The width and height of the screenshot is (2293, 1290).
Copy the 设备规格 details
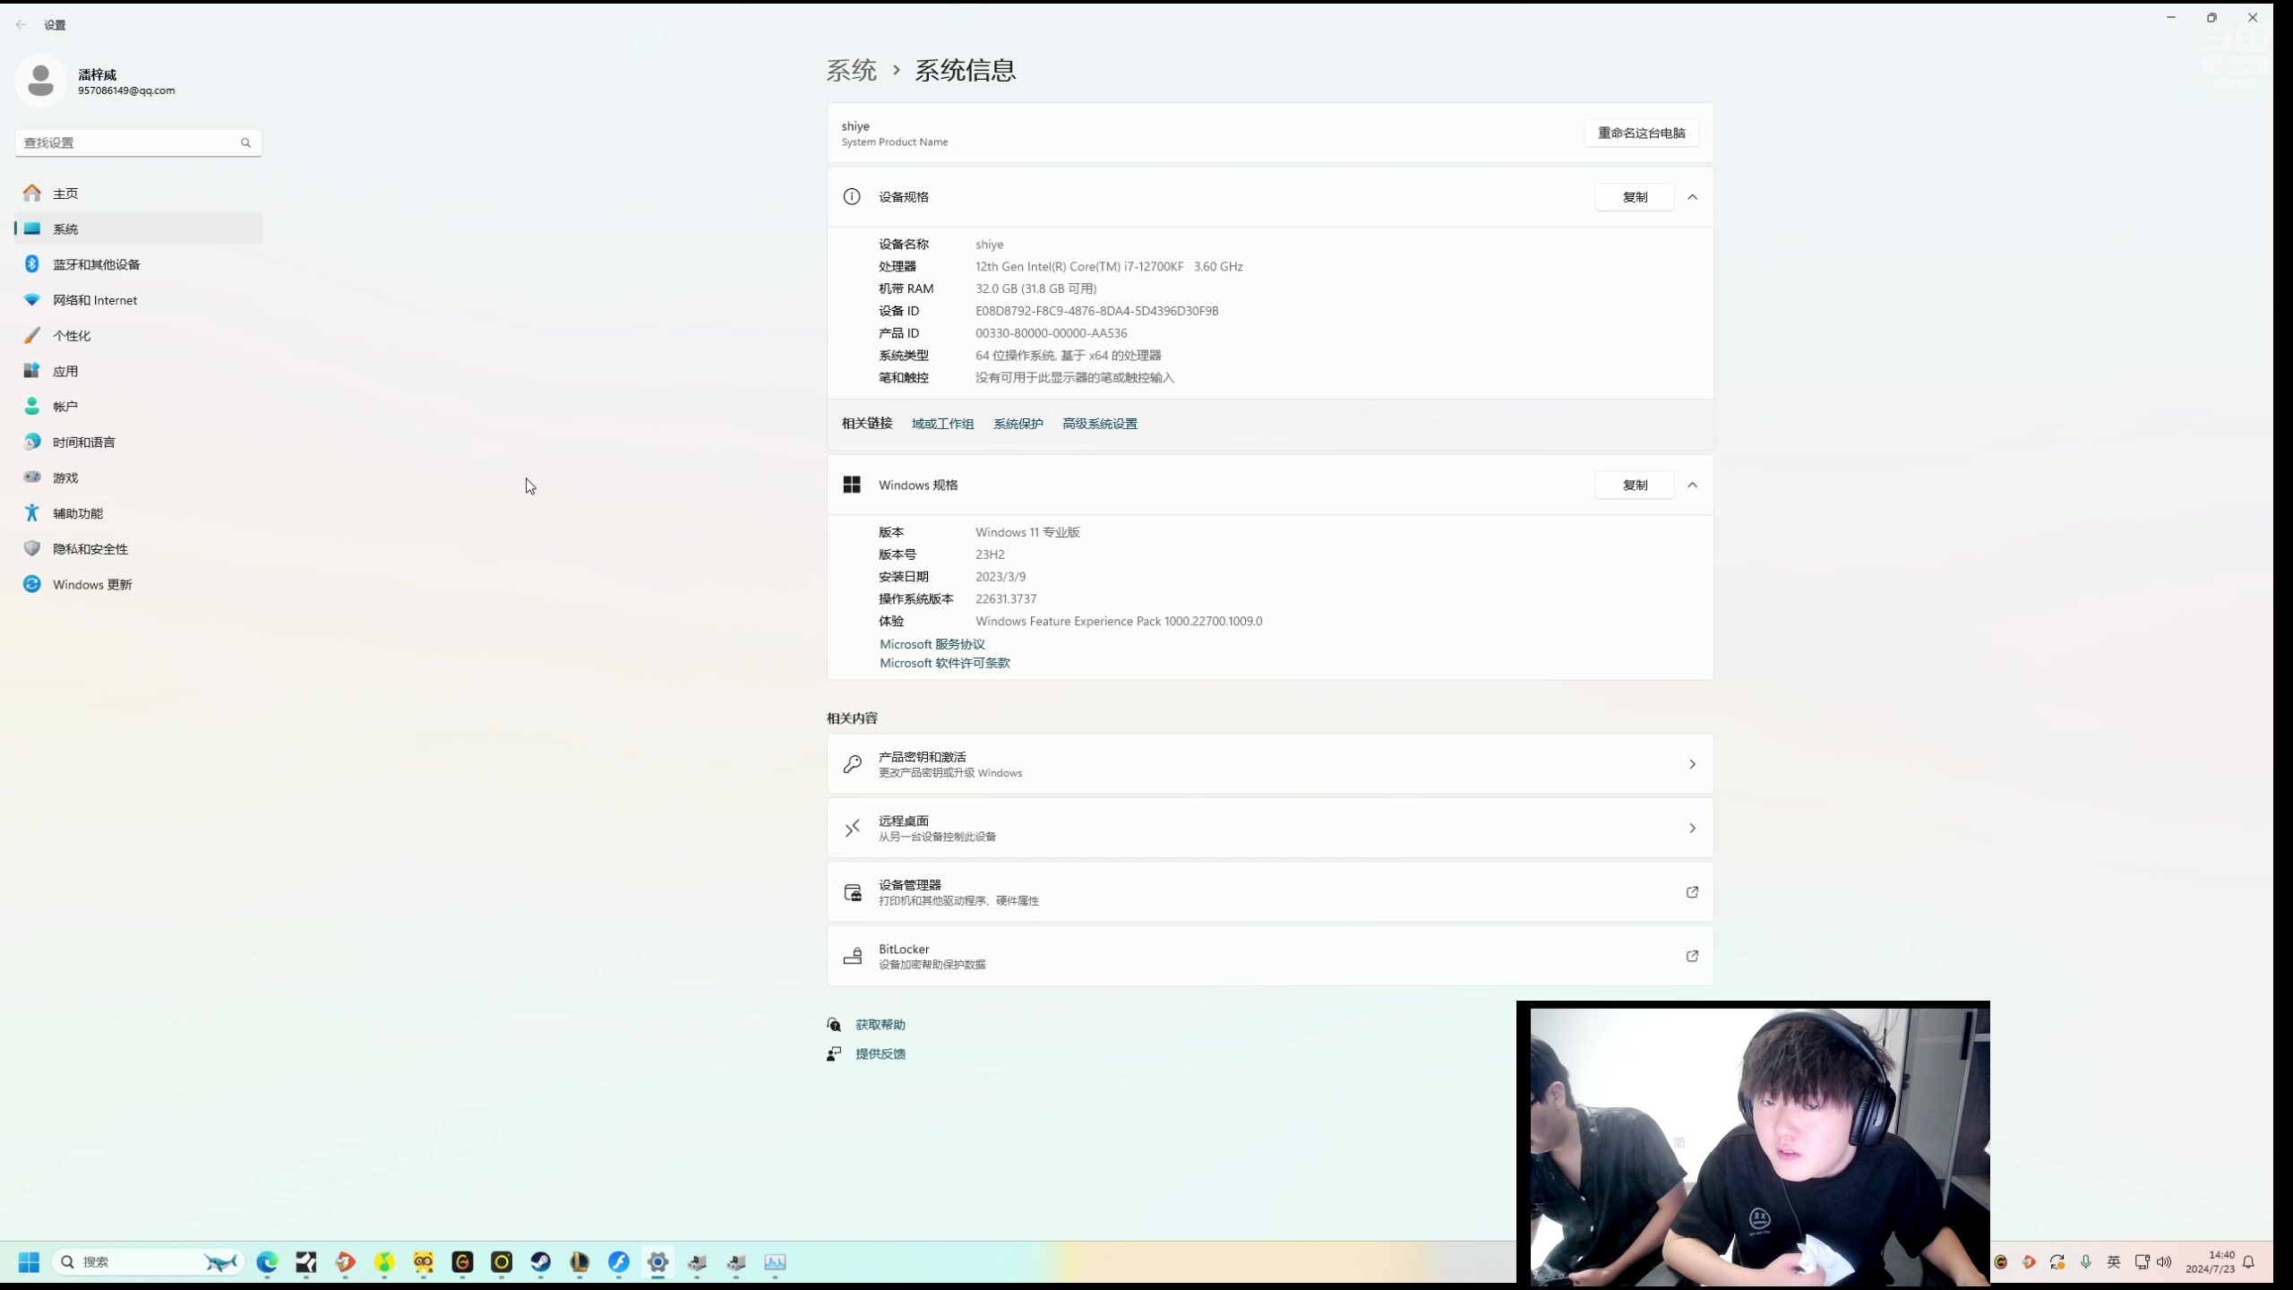point(1635,197)
